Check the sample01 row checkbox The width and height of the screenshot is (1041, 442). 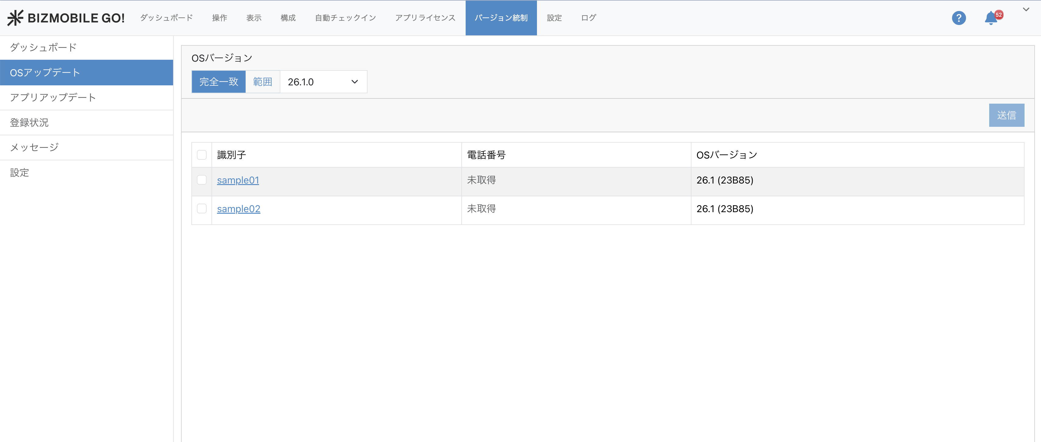pyautogui.click(x=202, y=180)
